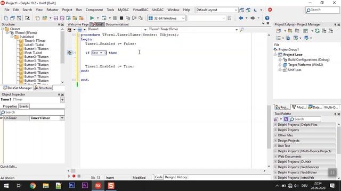Expand Build Configurations (Debug) node
The image size is (341, 191).
(x=280, y=59)
